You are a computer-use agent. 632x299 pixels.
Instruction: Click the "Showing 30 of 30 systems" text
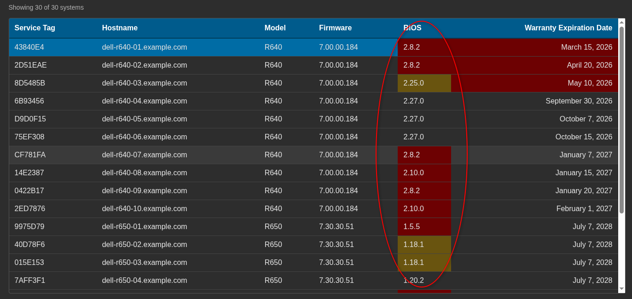(46, 7)
